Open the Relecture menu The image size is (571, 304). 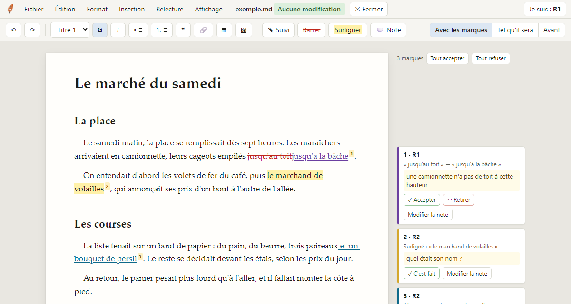170,9
